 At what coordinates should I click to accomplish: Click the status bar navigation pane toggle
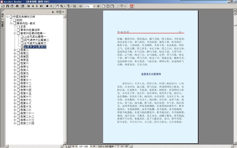(x=69, y=146)
